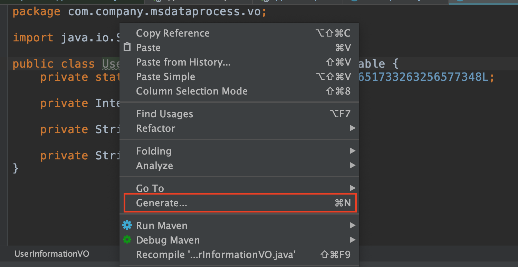Expand the Run Maven submenu
The width and height of the screenshot is (518, 267).
tap(353, 225)
